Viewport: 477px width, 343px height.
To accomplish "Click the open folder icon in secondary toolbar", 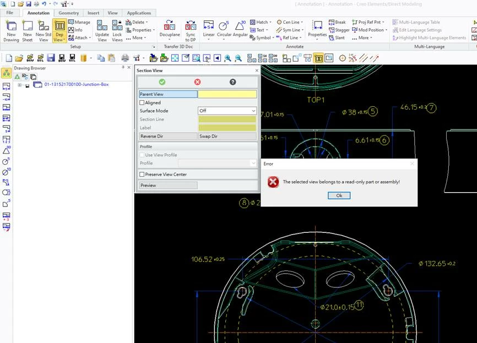I will 19,58.
